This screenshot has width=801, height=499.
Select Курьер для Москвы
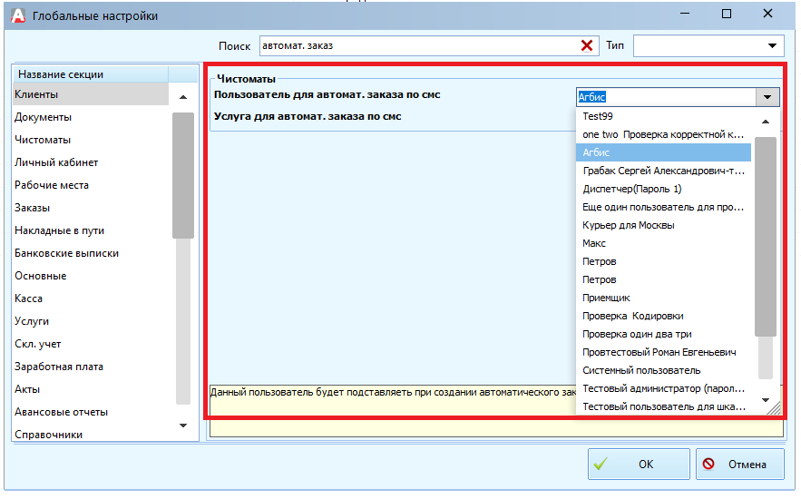click(664, 225)
